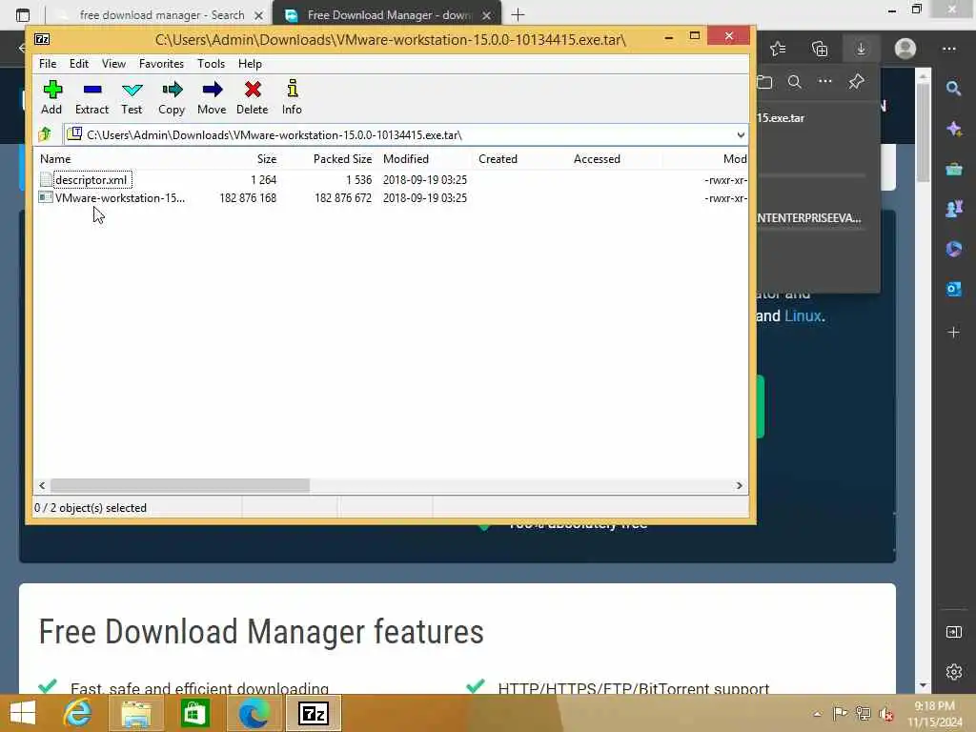Open downloads folder icon in Downloads panel

coord(764,82)
